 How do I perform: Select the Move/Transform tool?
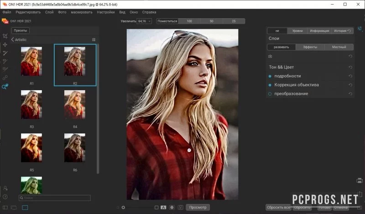tap(5, 45)
